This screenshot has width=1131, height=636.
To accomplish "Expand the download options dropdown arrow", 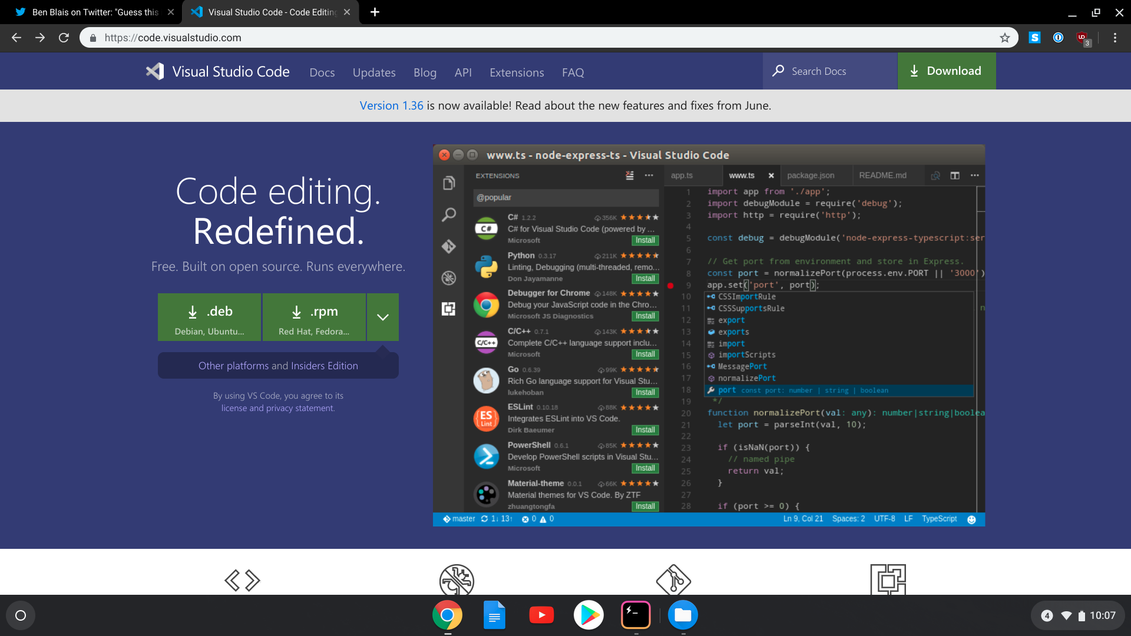I will point(383,317).
